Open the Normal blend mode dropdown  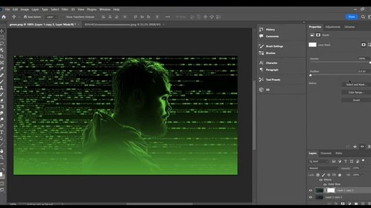323,168
